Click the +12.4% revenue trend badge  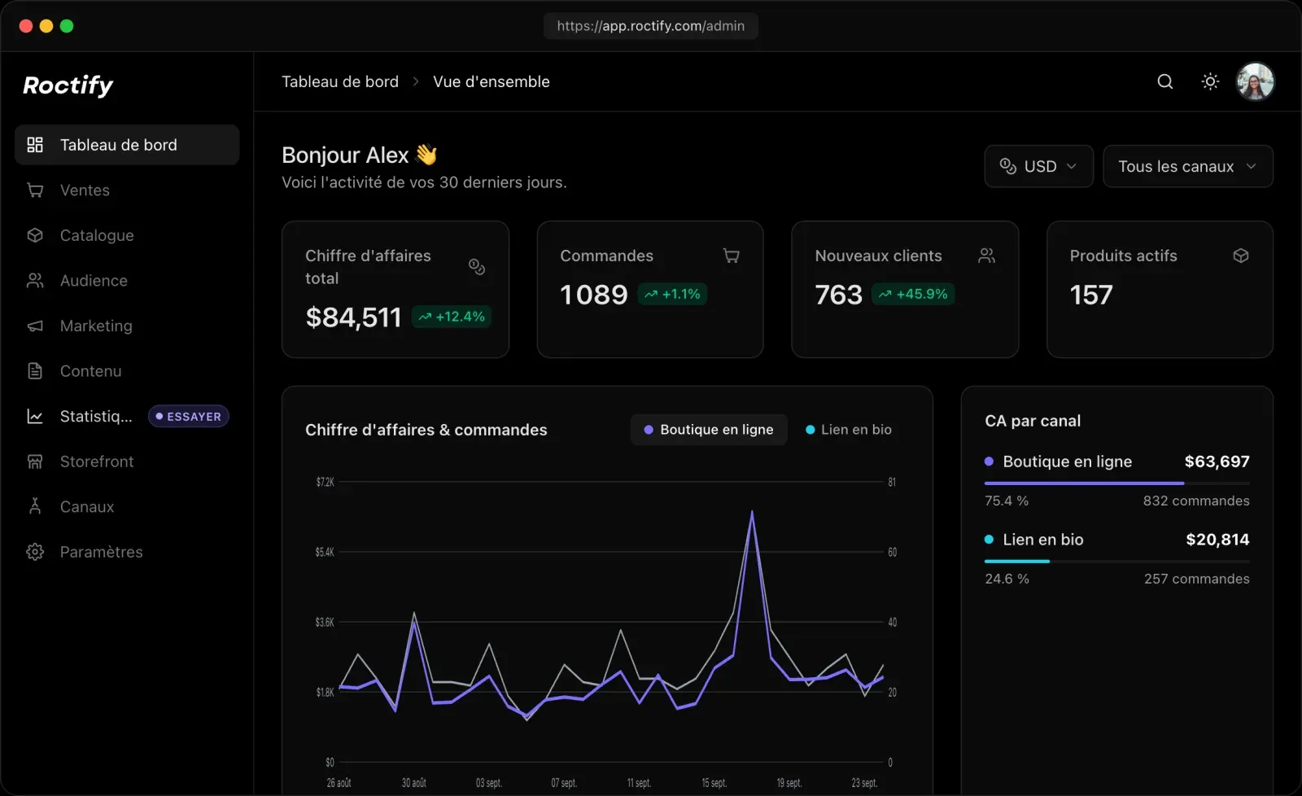pyautogui.click(x=452, y=317)
